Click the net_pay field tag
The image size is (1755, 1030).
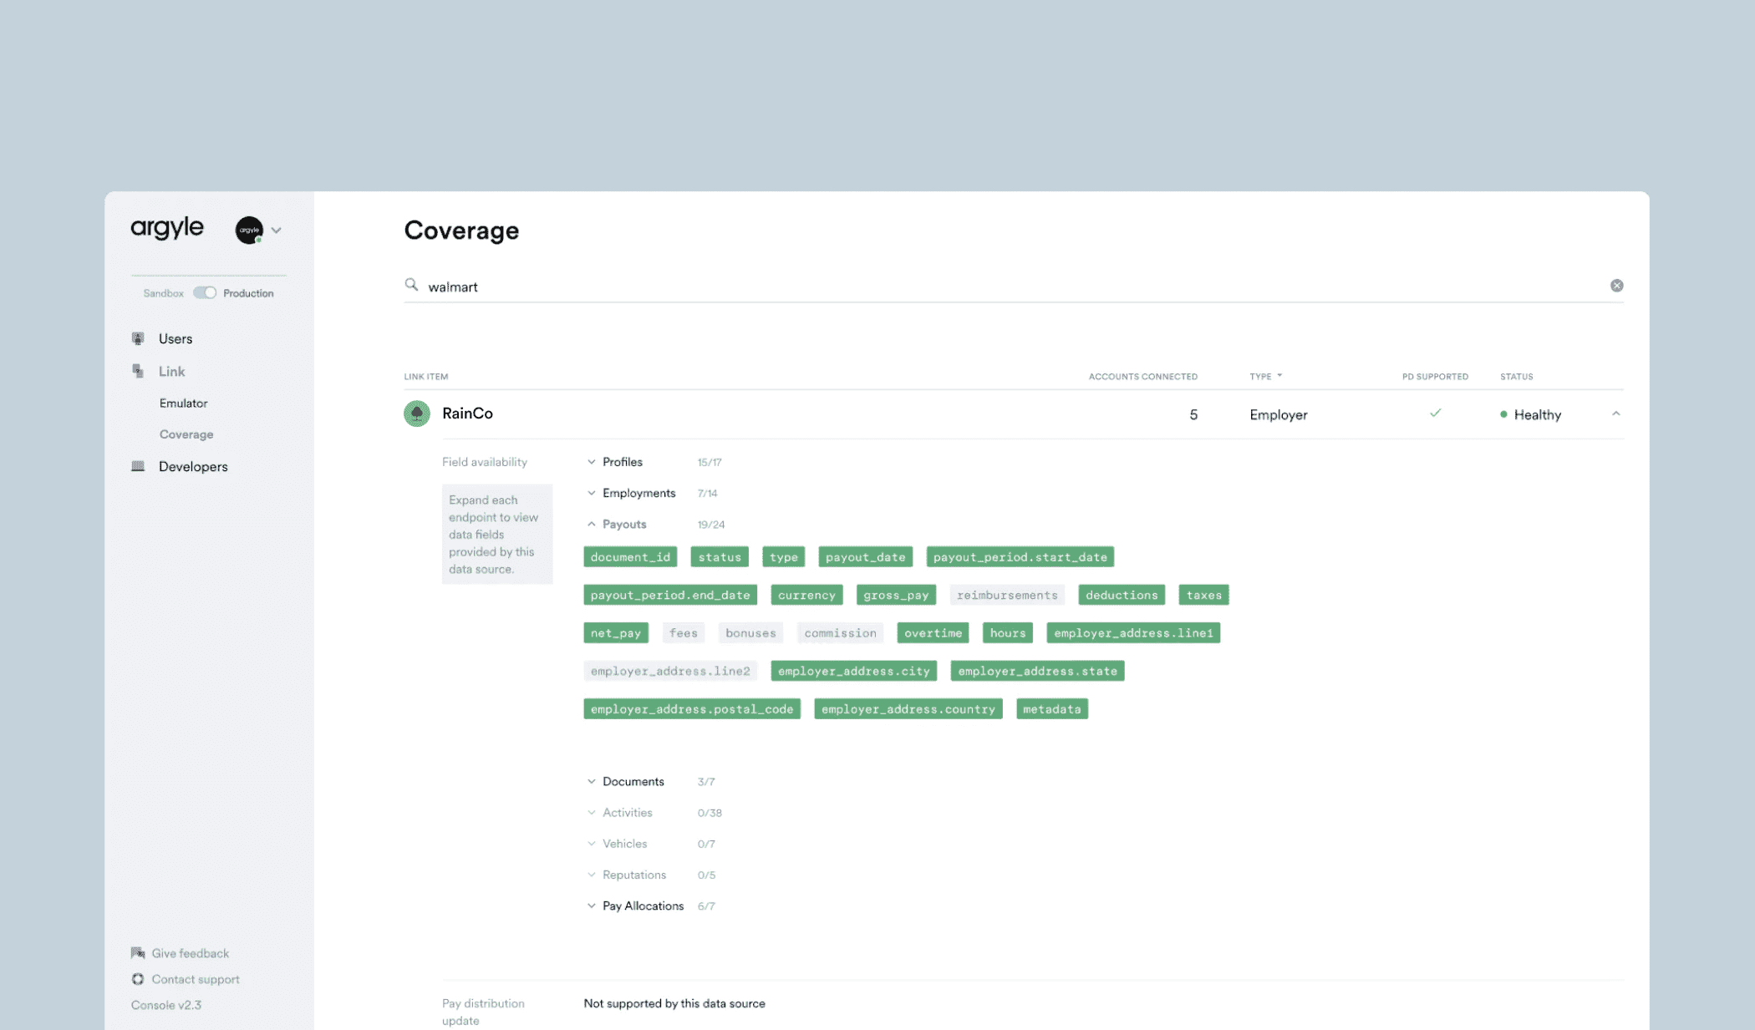point(616,633)
